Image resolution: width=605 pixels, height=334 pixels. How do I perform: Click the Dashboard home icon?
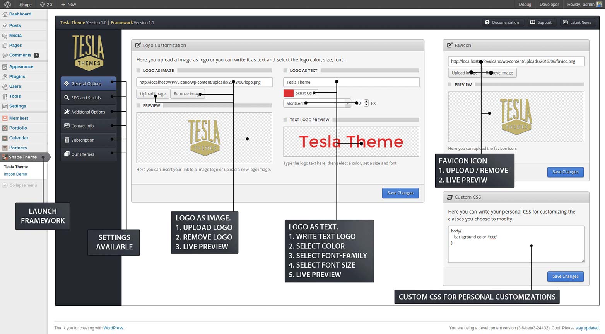click(5, 14)
